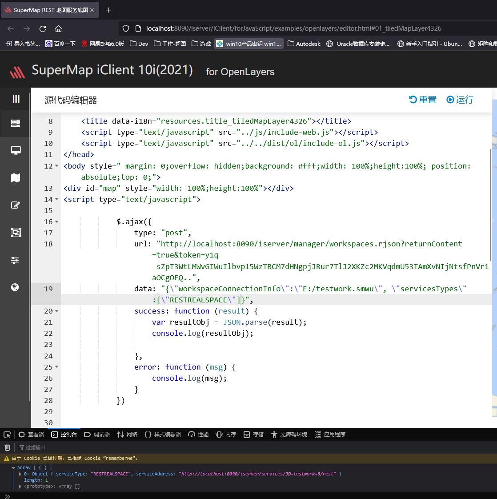The width and height of the screenshot is (497, 499).
Task: Open the 应用程序 application tab
Action: pyautogui.click(x=330, y=435)
